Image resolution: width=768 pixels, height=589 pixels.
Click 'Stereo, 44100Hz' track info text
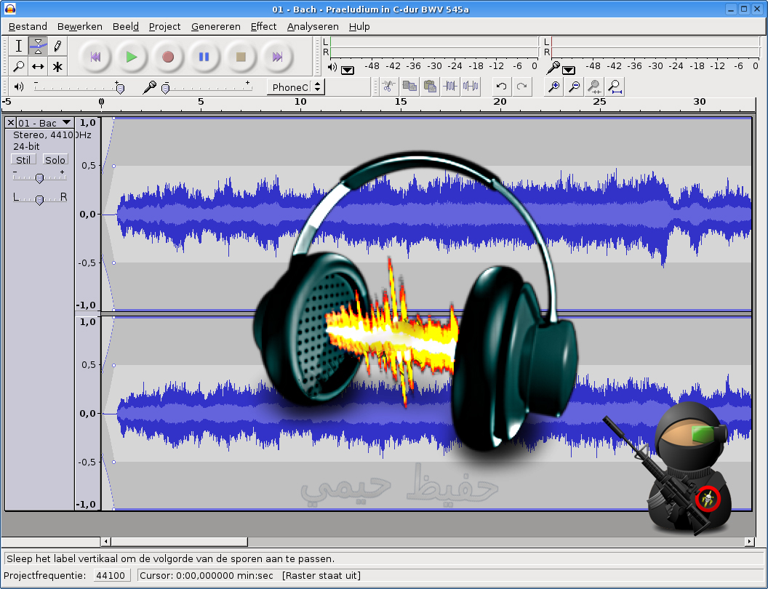(x=52, y=135)
